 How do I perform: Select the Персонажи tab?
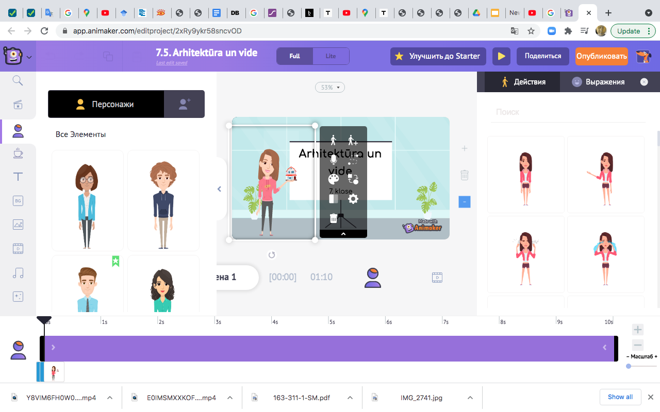coord(106,104)
